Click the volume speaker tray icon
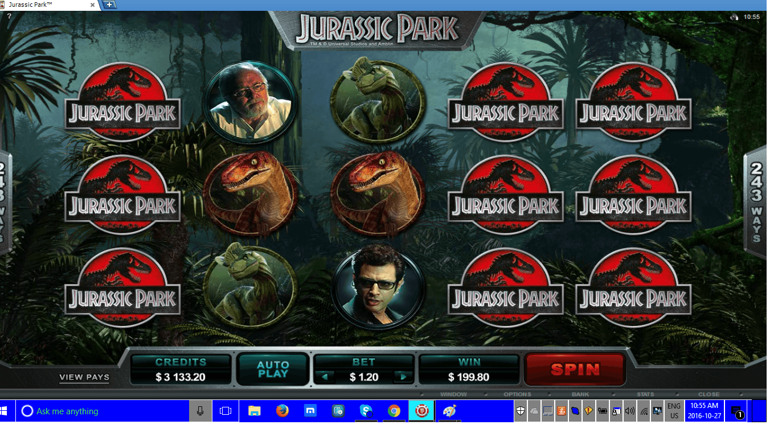The image size is (778, 437). click(629, 411)
